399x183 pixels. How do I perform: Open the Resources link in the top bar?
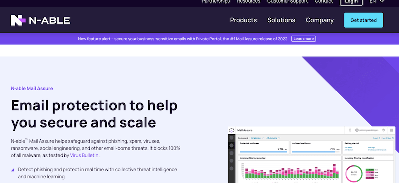(248, 1)
